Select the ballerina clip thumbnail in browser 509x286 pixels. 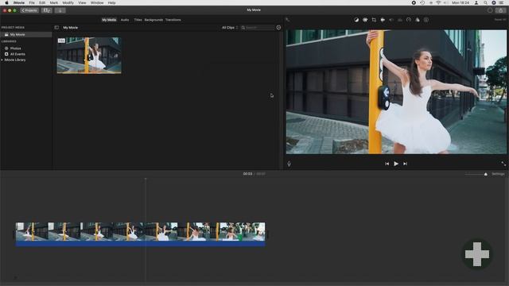click(x=89, y=56)
